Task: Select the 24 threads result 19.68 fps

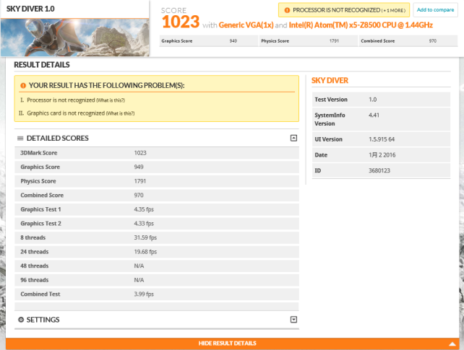Action: coord(145,252)
